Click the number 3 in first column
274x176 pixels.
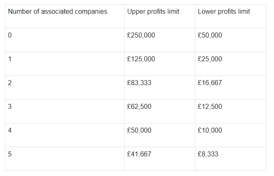tap(10, 106)
